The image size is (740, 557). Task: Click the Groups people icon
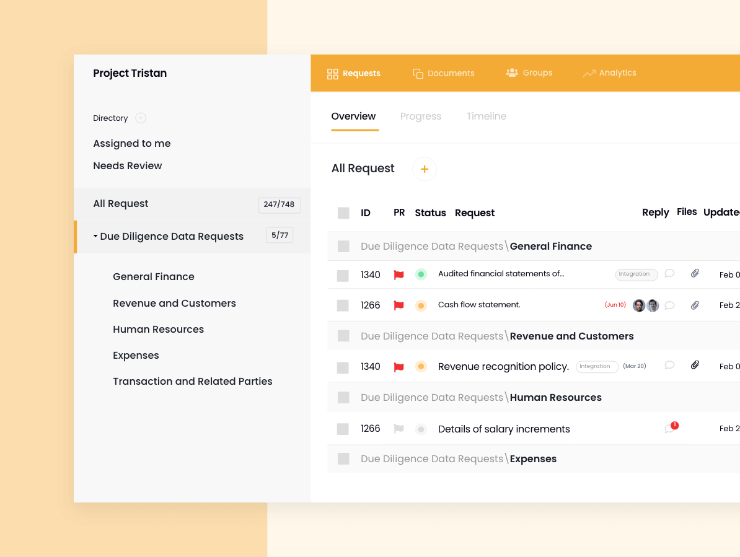[x=512, y=72]
